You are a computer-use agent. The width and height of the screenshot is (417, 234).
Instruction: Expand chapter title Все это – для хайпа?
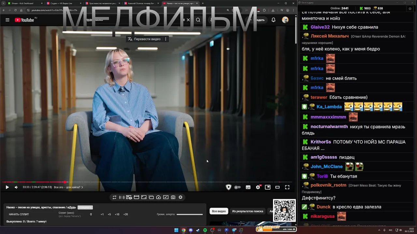pos(68,187)
